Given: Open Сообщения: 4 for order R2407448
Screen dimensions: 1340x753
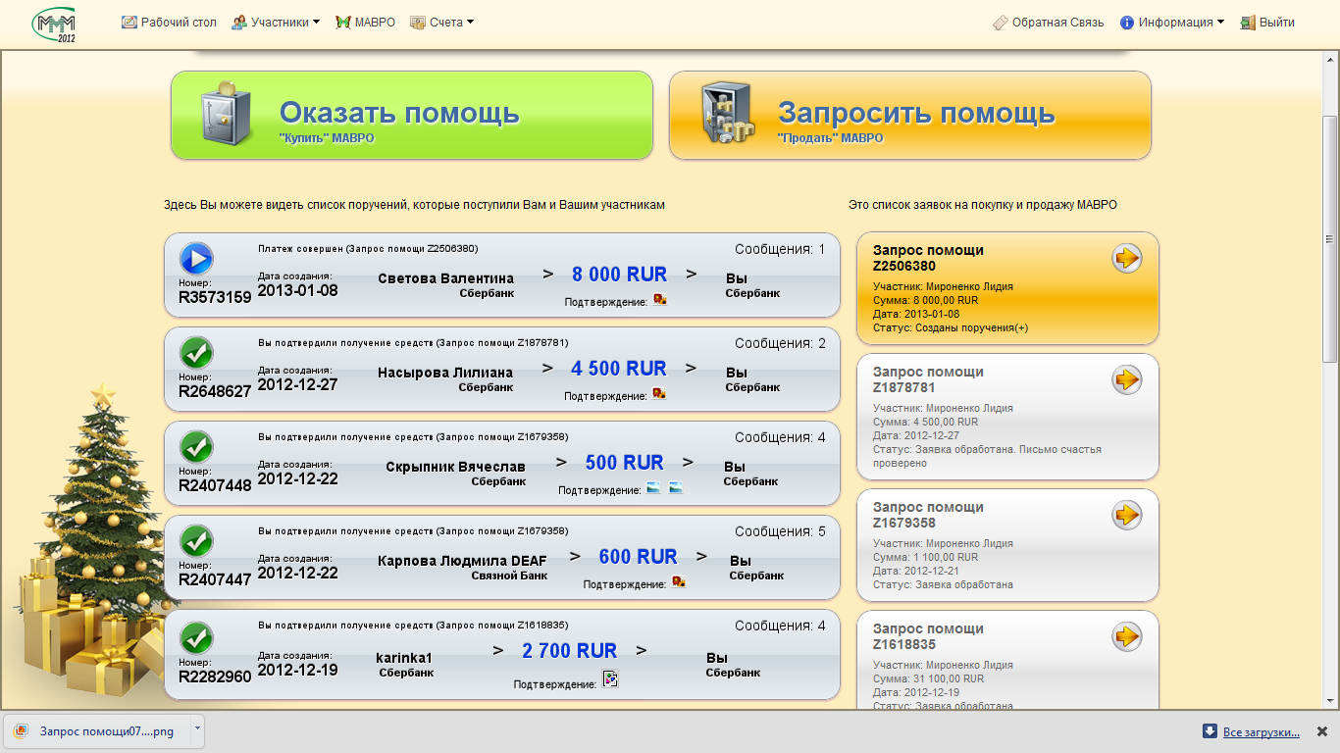Looking at the screenshot, I should pyautogui.click(x=780, y=437).
